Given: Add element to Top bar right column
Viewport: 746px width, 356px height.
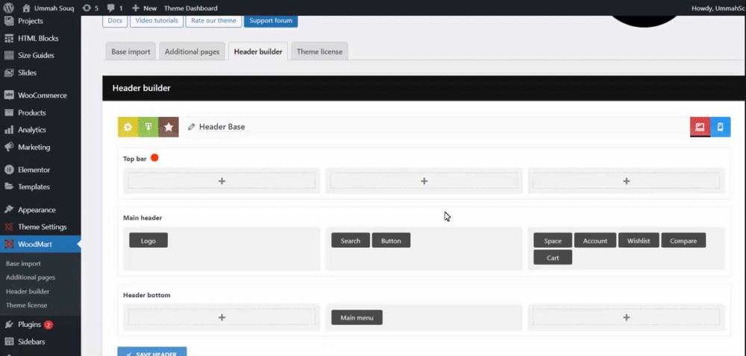Looking at the screenshot, I should (626, 181).
